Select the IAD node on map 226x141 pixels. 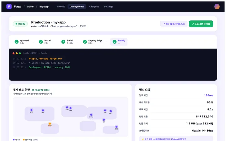43,110
